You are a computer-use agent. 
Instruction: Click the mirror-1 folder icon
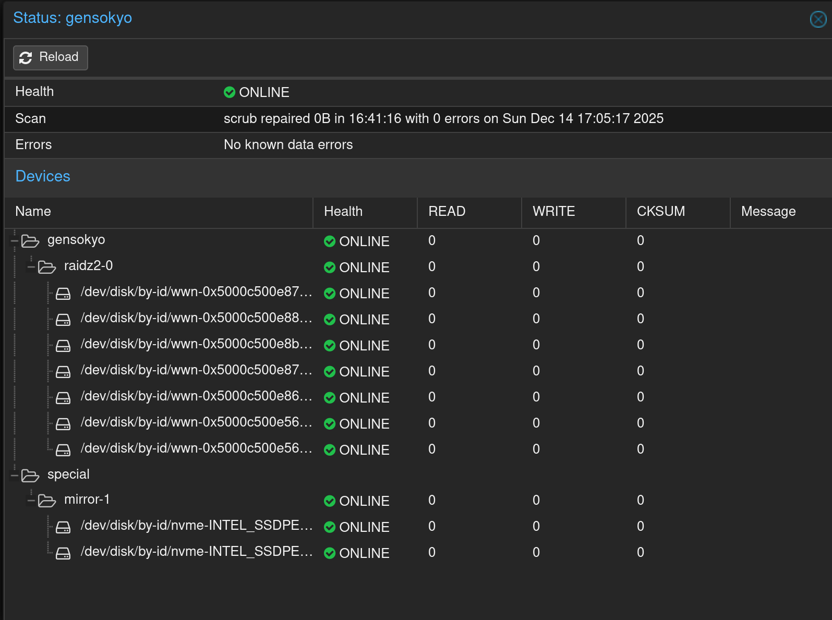pos(47,501)
